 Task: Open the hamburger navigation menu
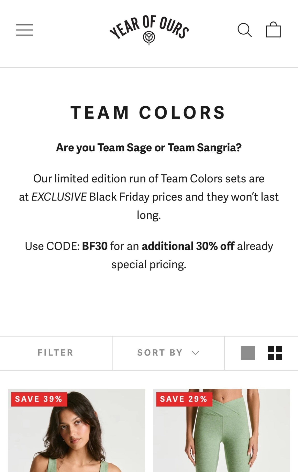[25, 30]
